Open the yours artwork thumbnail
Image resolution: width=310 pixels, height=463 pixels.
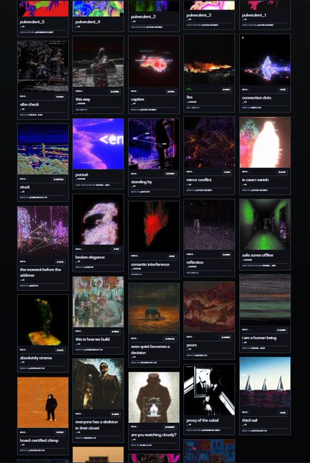(x=209, y=307)
